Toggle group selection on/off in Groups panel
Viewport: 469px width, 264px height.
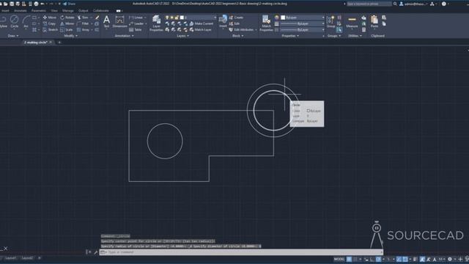coord(339,29)
